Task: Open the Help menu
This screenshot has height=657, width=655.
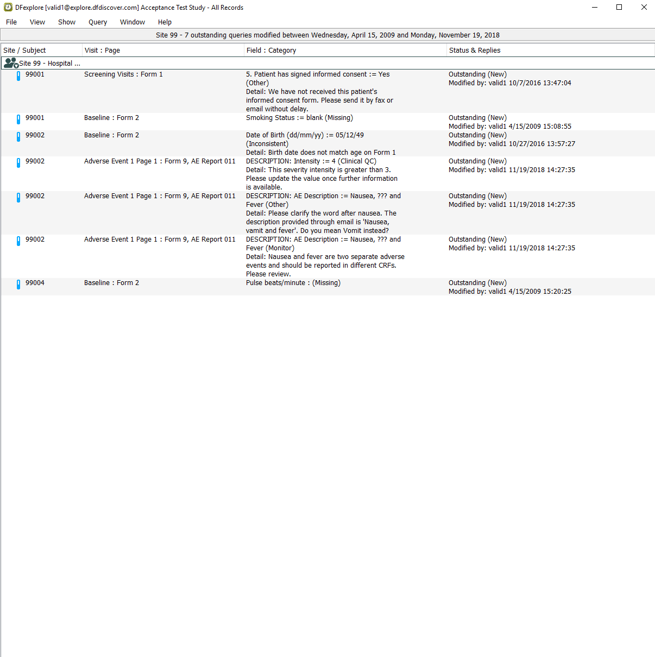Action: coord(165,22)
